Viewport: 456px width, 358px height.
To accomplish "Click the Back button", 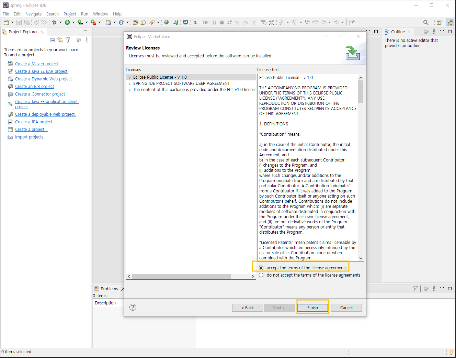I will point(248,307).
